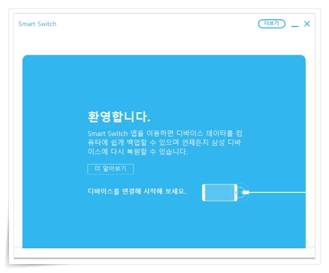Click the USB cable connector icon
329x273 pixels.
pos(245,192)
